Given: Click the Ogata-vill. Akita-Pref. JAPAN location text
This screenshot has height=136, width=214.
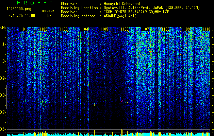Looking at the screenshot, I should coord(152,8).
